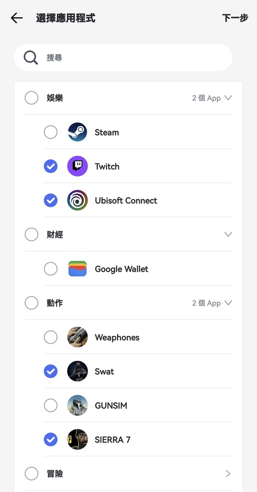Tap the Twitch app icon
This screenshot has width=257, height=492.
click(x=77, y=166)
